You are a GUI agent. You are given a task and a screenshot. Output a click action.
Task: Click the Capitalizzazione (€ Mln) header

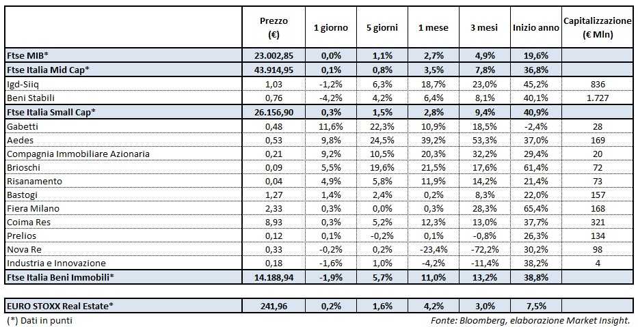pyautogui.click(x=597, y=27)
